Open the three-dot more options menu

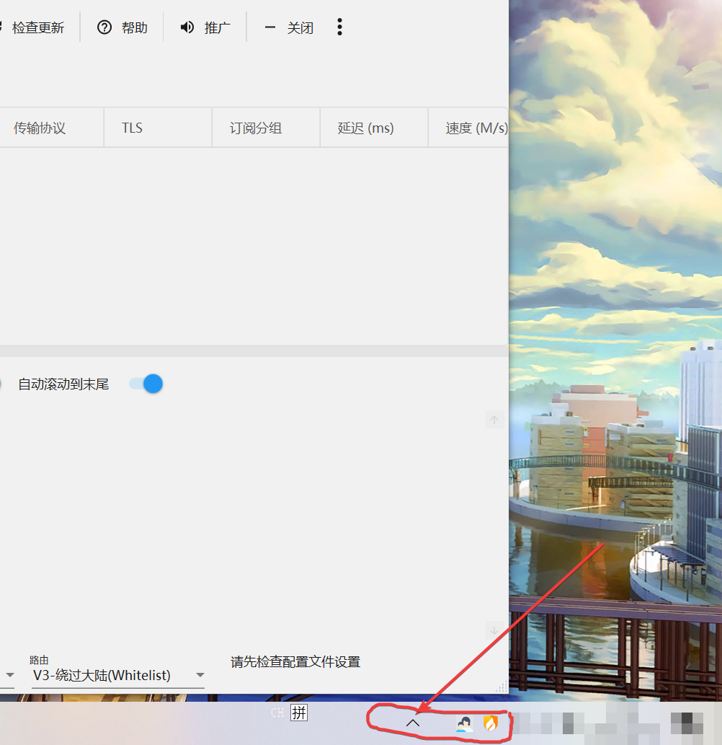pyautogui.click(x=339, y=27)
